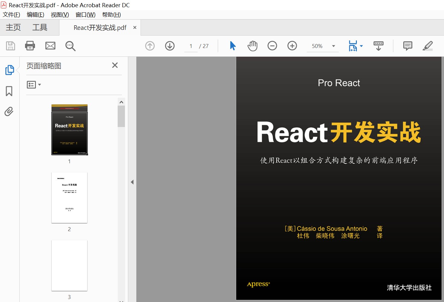Open the 窗口(W) menu
The width and height of the screenshot is (444, 302).
[85, 15]
